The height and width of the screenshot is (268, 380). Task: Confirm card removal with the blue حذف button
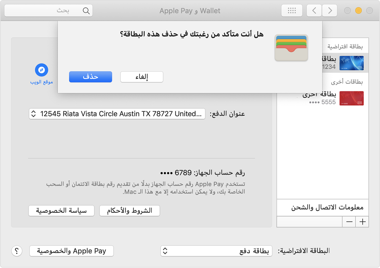click(91, 77)
